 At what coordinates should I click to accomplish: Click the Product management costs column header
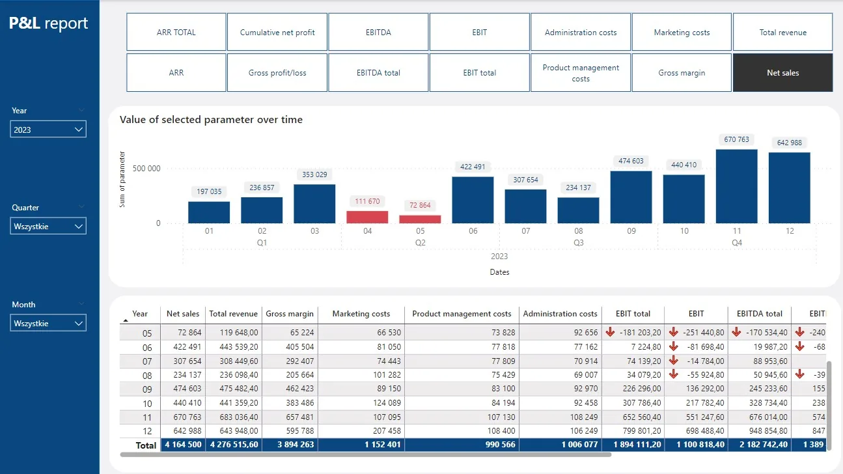coord(462,314)
